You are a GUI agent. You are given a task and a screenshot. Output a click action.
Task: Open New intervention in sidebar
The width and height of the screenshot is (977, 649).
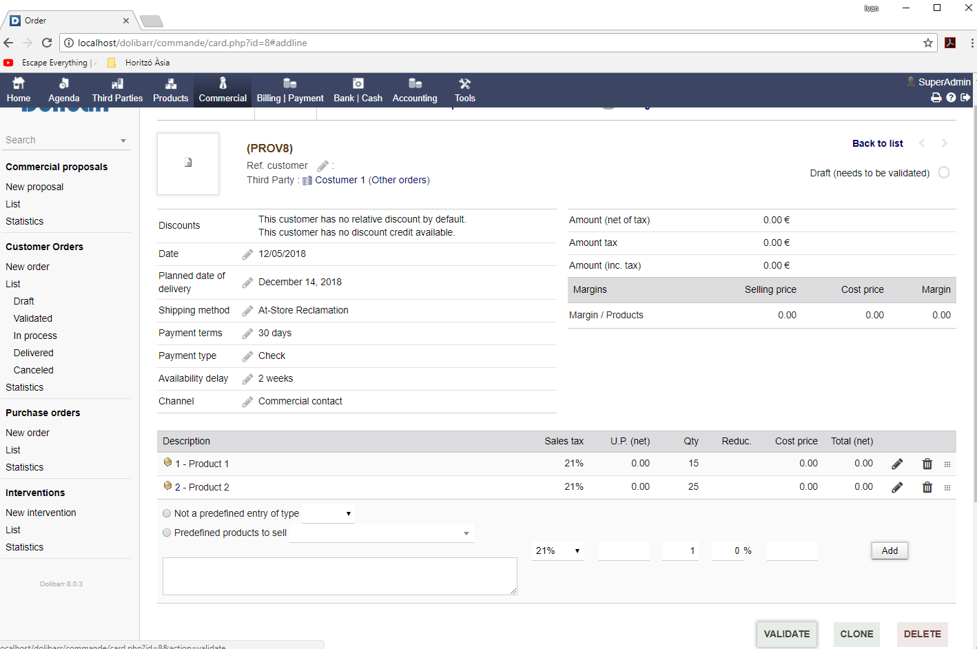click(x=41, y=513)
